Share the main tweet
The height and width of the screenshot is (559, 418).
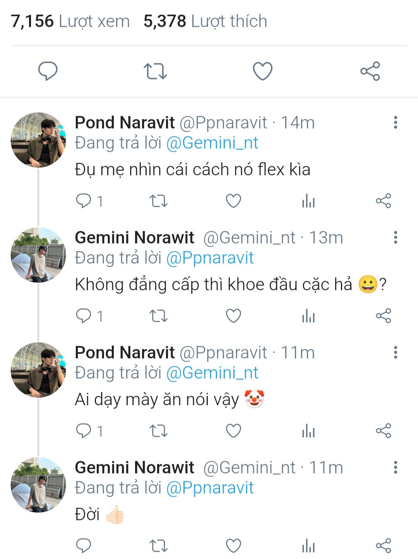(x=370, y=71)
